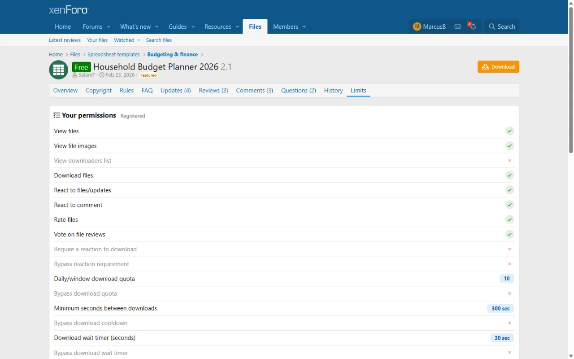The image size is (574, 359).
Task: Click the page vertical scrollbar
Action: [x=571, y=81]
